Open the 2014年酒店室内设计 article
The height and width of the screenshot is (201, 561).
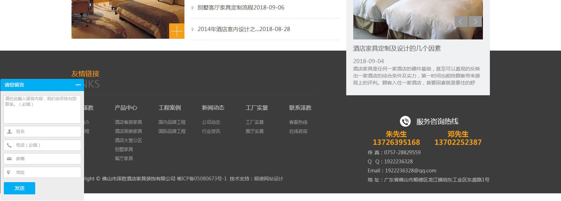point(243,29)
